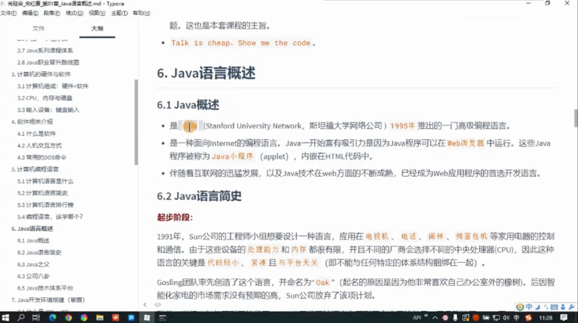
Task: Jump to outline item 2.8 Java职业晋升路线图
Action: pos(48,62)
